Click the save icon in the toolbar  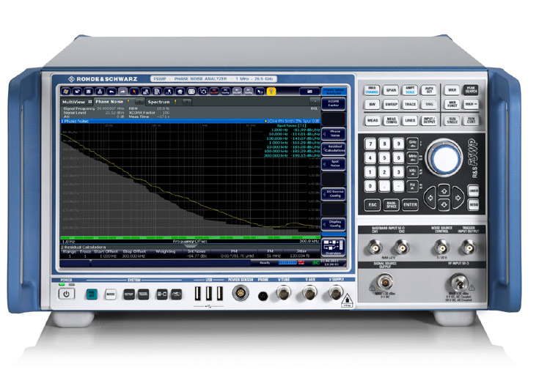89,92
